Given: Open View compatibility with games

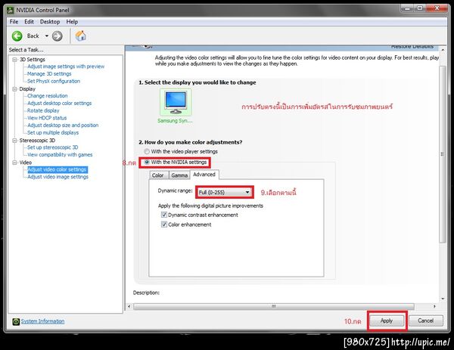Looking at the screenshot, I should (x=60, y=155).
